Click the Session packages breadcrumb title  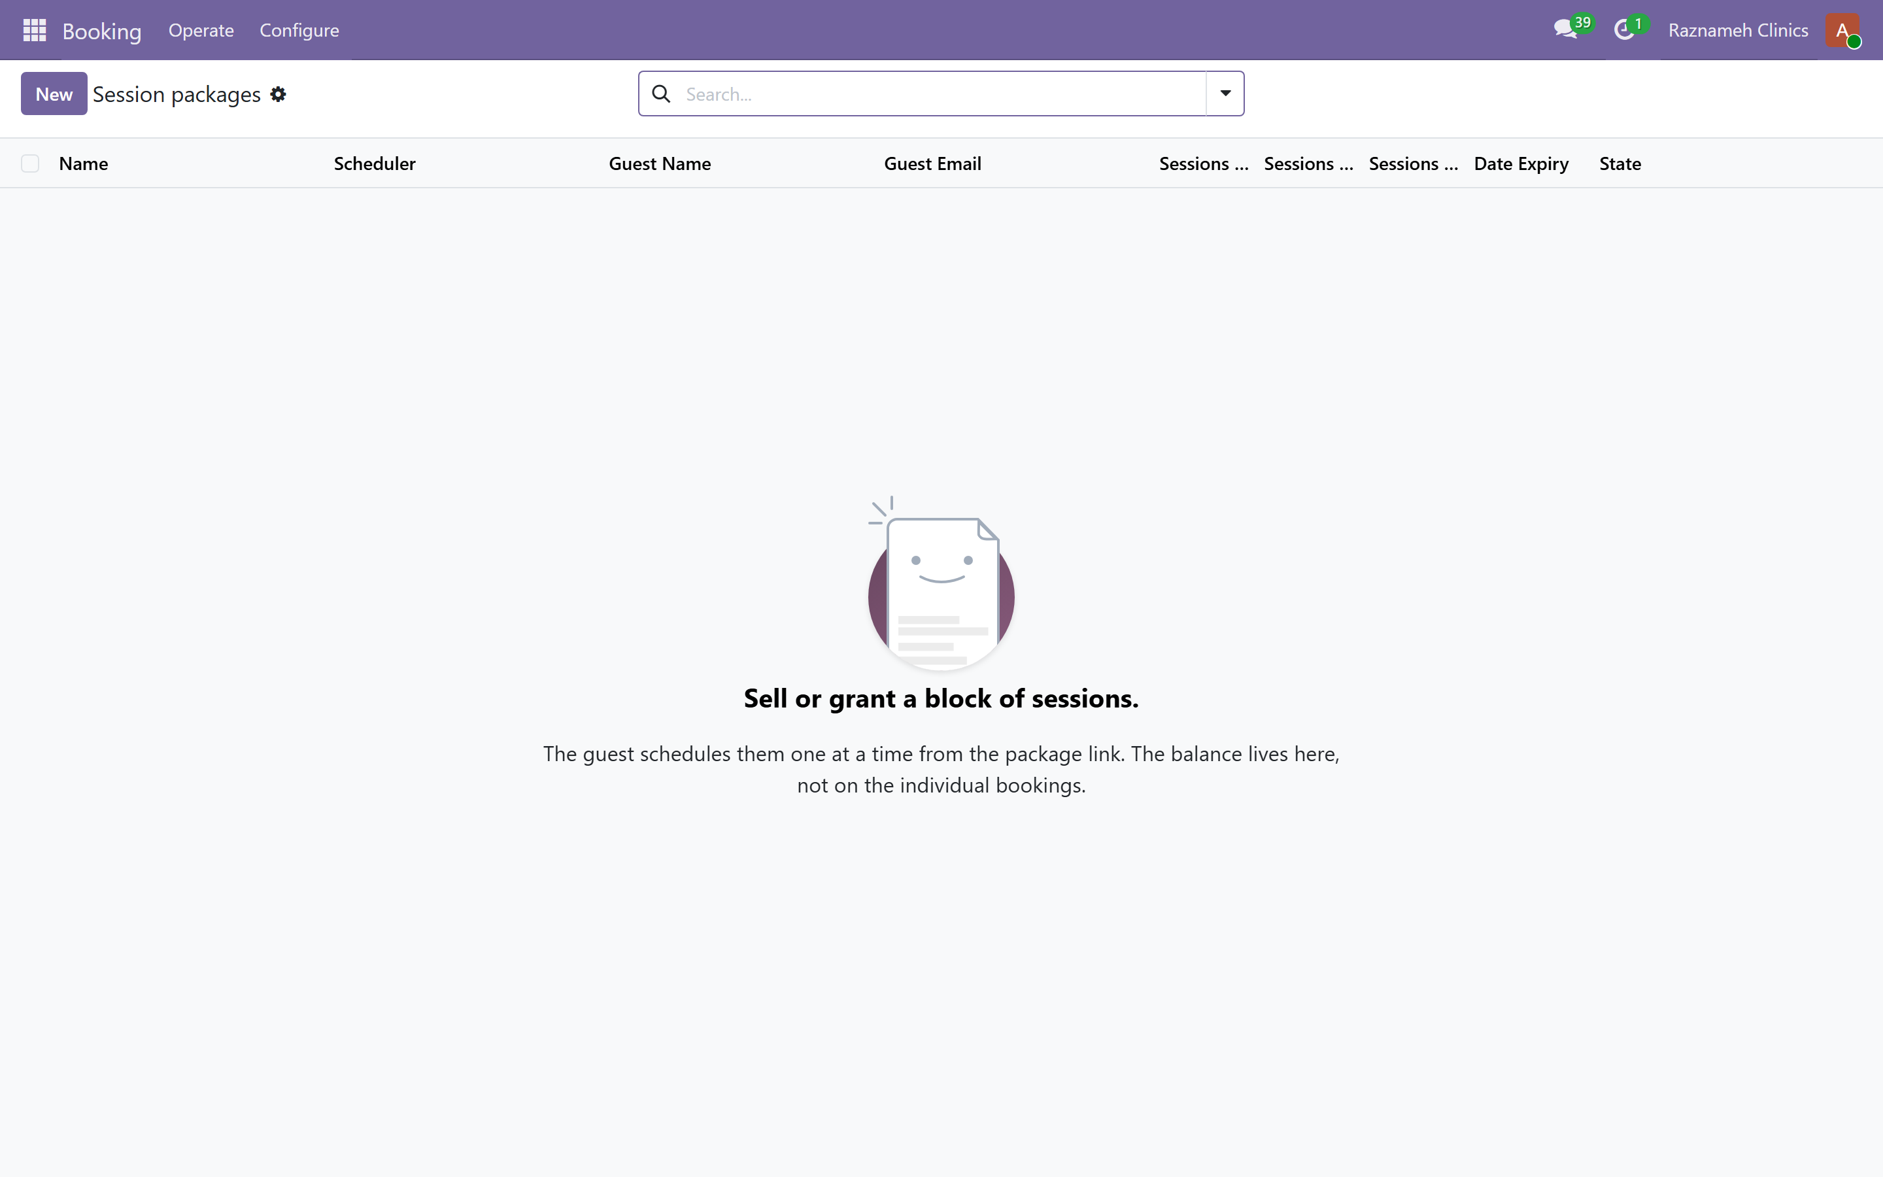point(177,94)
